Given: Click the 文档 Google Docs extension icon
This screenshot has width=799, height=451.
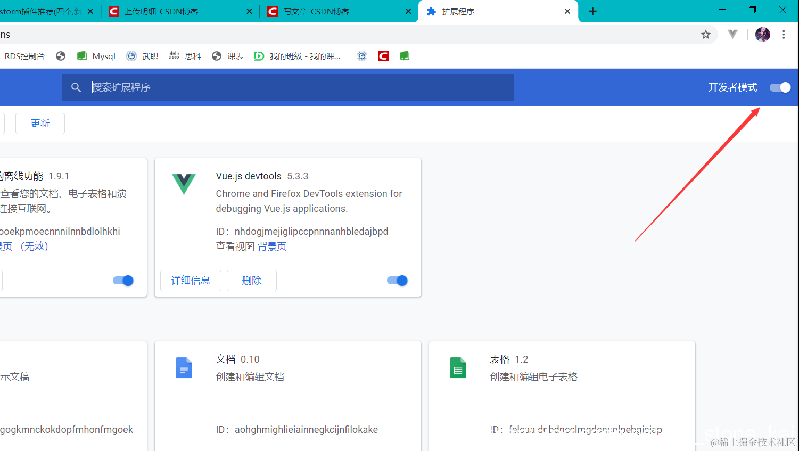Looking at the screenshot, I should [184, 367].
